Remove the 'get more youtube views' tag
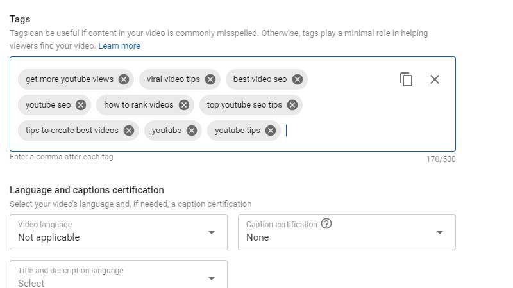 [124, 79]
